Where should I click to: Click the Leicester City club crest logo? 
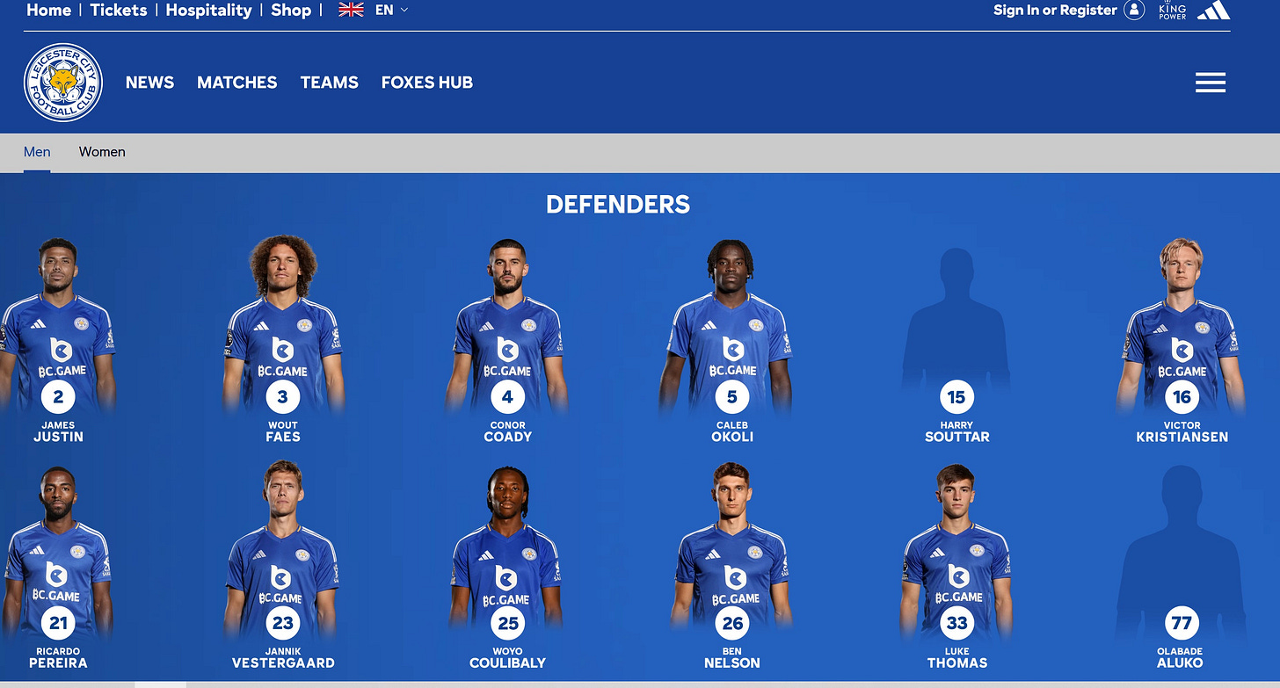pyautogui.click(x=63, y=83)
